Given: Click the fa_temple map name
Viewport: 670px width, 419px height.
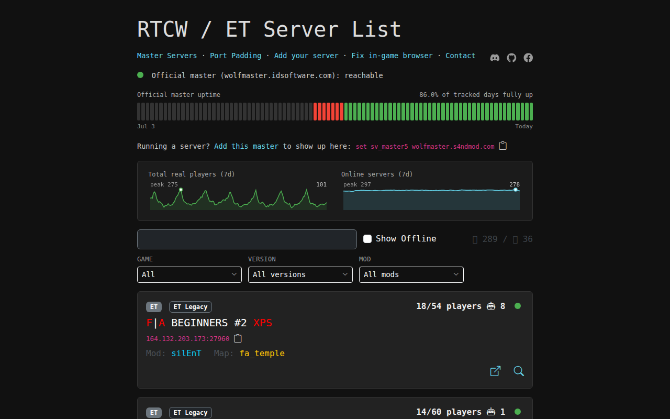Looking at the screenshot, I should (x=262, y=353).
